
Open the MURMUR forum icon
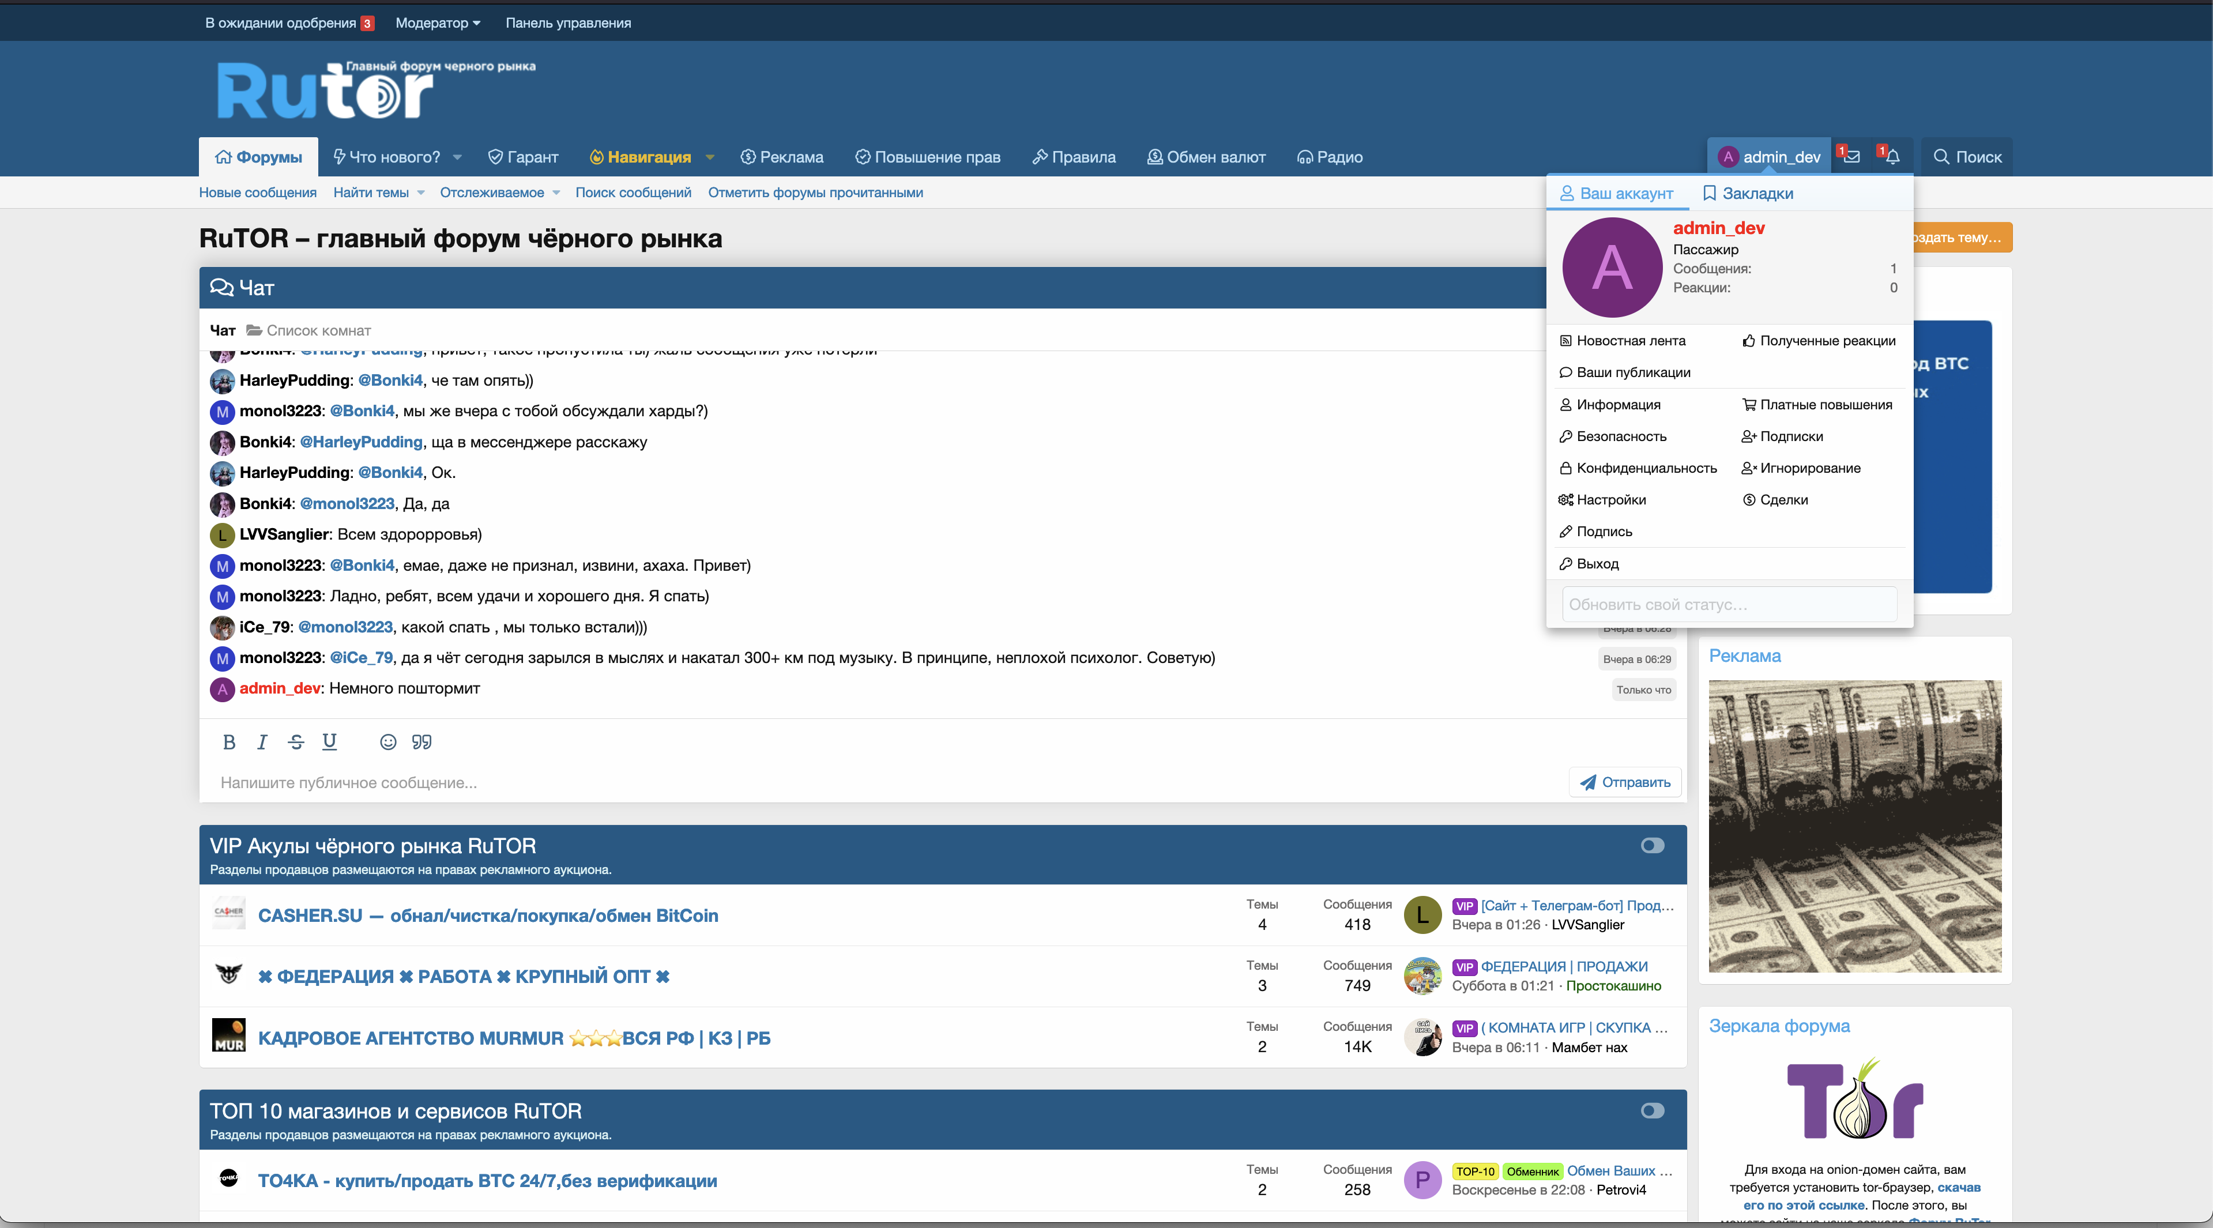click(228, 1035)
